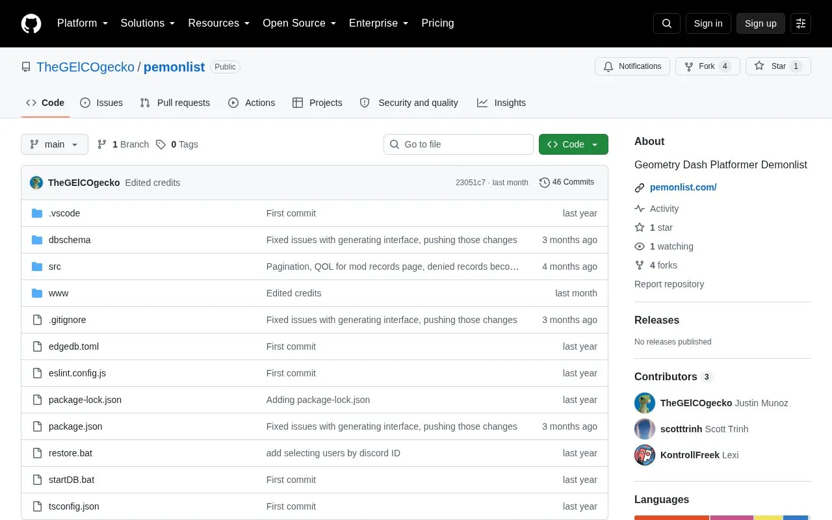Click TheGElCOgecko avatar in commit bar

point(36,183)
